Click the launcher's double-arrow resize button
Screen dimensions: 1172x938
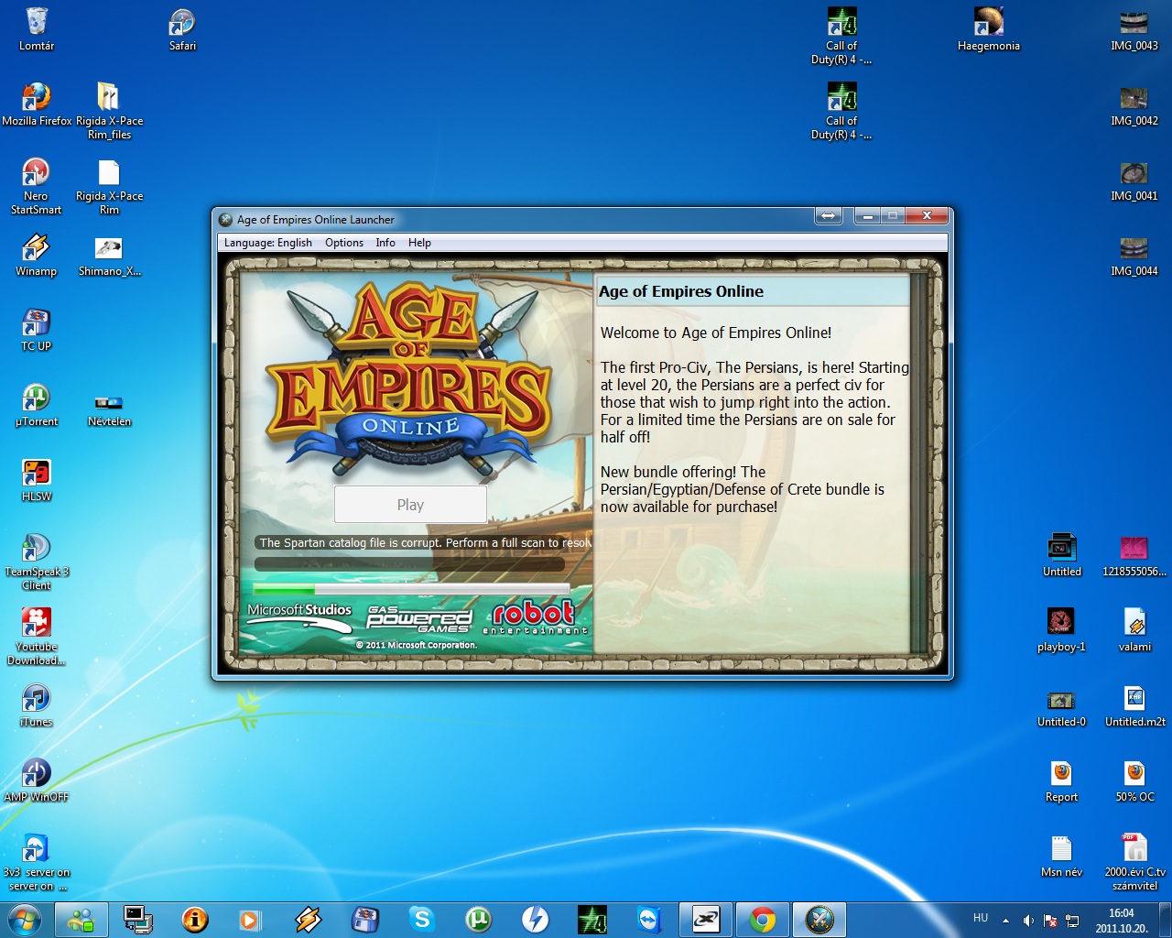[828, 215]
